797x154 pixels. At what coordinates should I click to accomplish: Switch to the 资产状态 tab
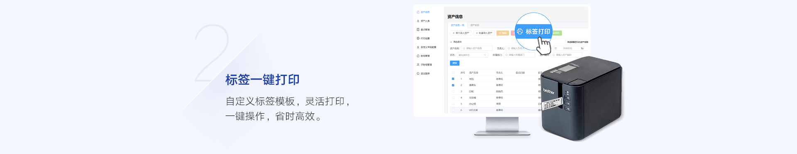(x=474, y=25)
